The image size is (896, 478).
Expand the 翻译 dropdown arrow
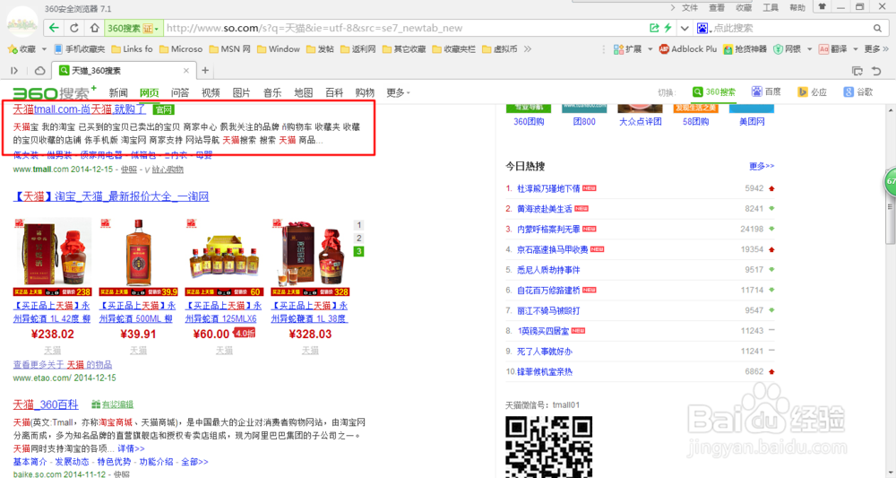pyautogui.click(x=856, y=49)
